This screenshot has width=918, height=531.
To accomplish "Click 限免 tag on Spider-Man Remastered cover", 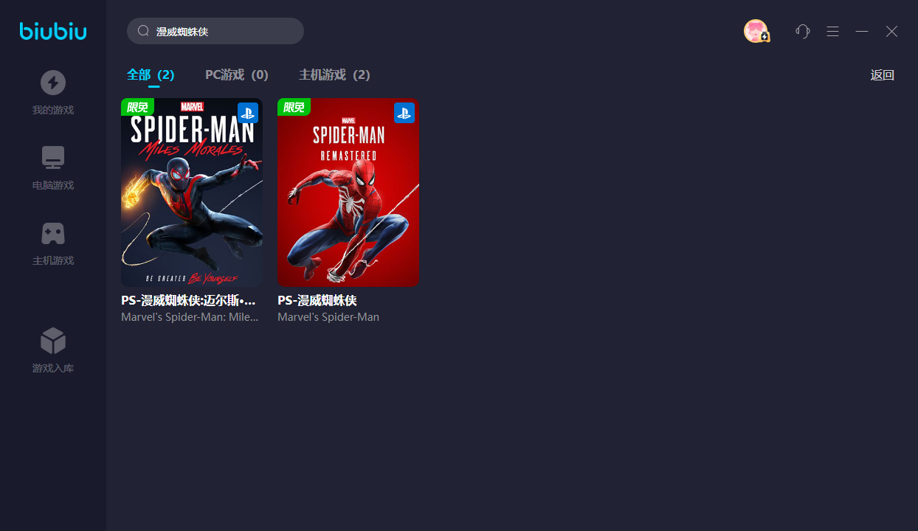I will click(294, 107).
